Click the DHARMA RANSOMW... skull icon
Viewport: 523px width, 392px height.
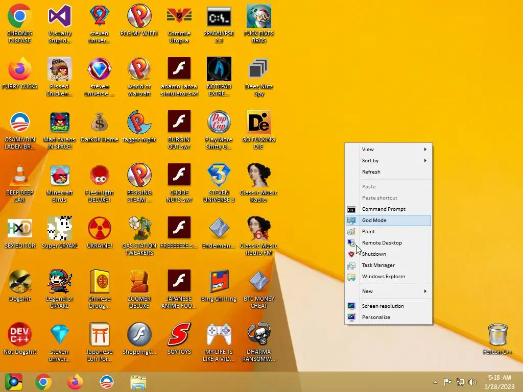click(x=259, y=342)
